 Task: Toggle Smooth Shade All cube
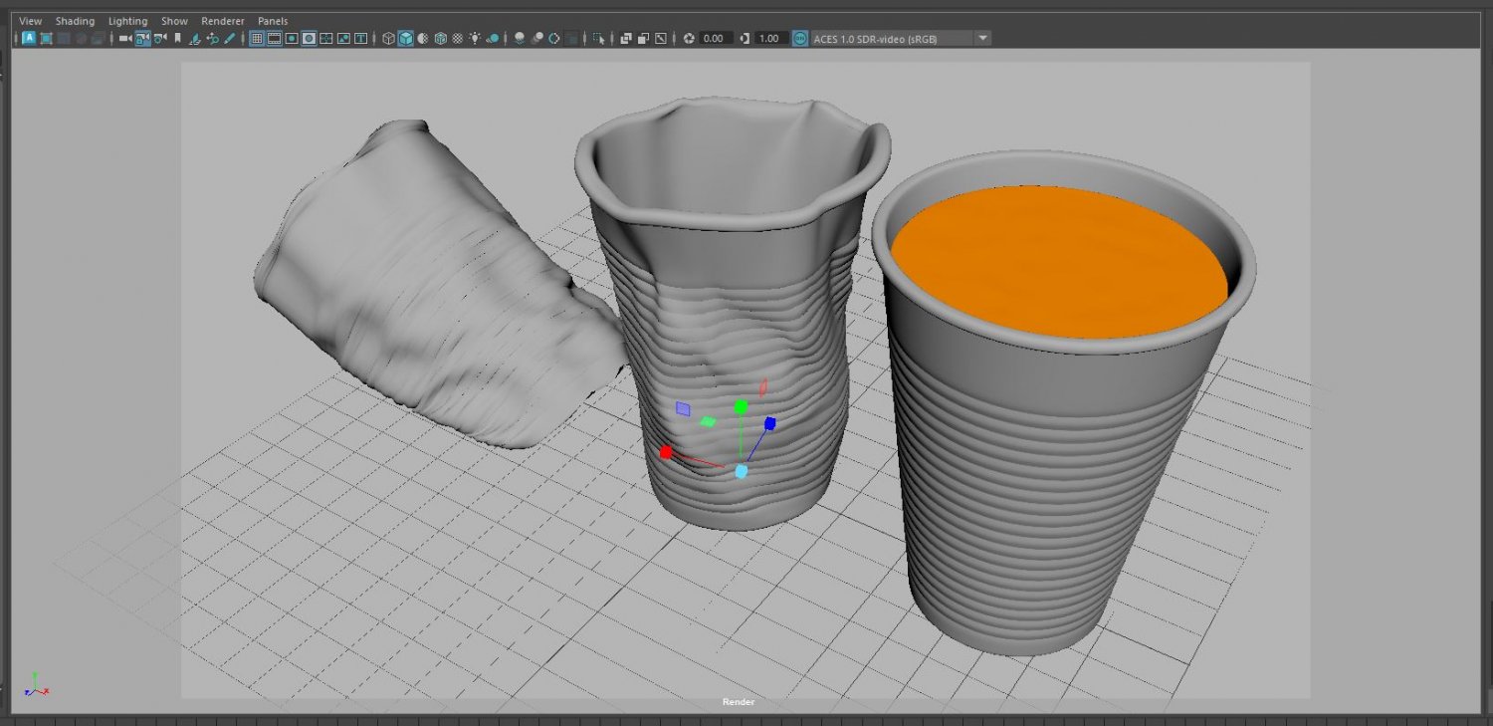(406, 39)
